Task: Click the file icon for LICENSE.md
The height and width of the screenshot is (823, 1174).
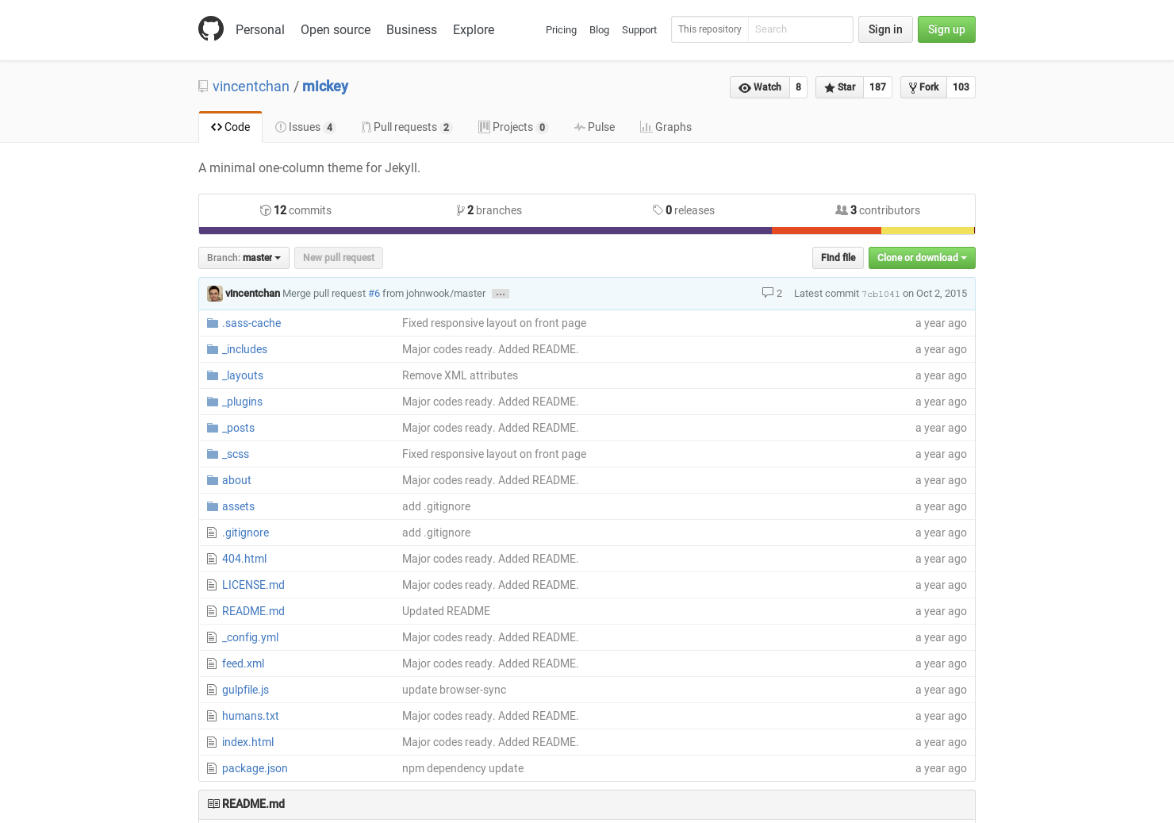Action: tap(212, 585)
